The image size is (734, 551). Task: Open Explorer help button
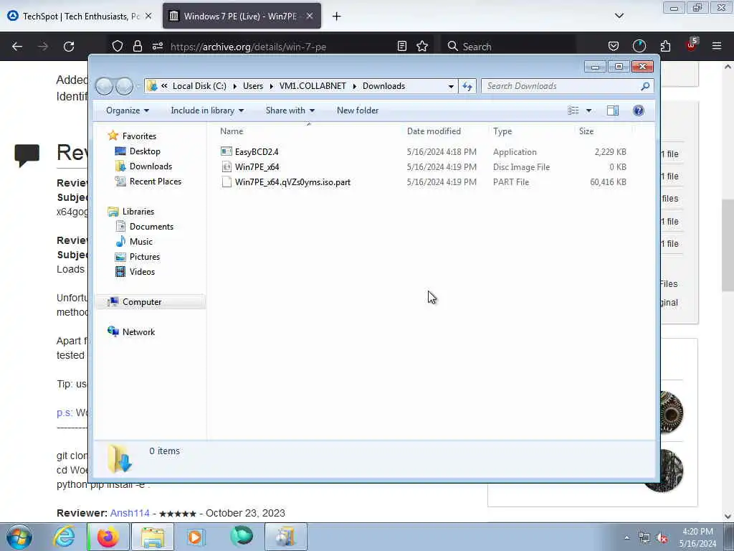coord(639,110)
